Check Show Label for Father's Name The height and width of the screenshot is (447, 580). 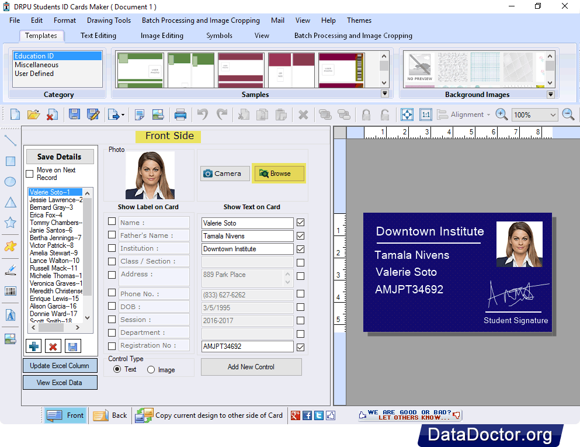(x=112, y=234)
